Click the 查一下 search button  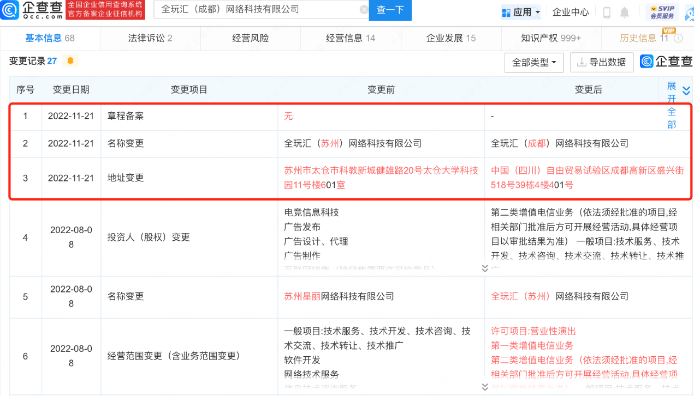[x=390, y=10]
